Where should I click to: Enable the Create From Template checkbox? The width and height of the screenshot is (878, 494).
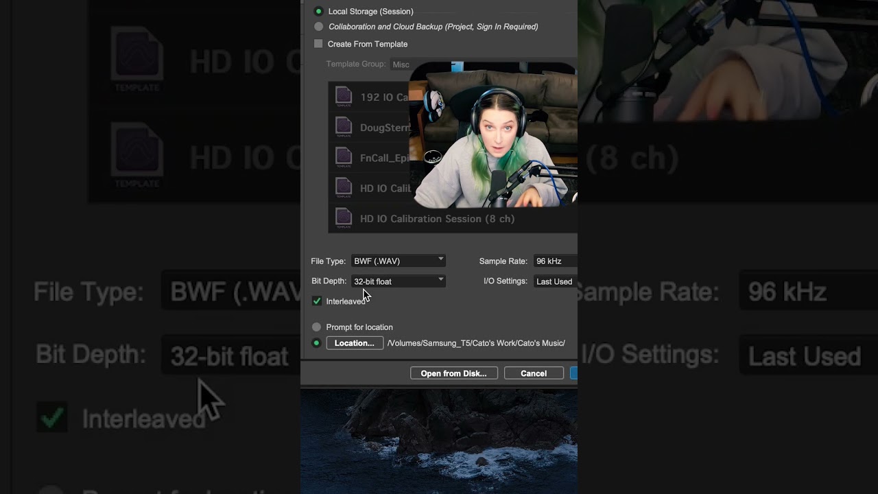pos(318,44)
